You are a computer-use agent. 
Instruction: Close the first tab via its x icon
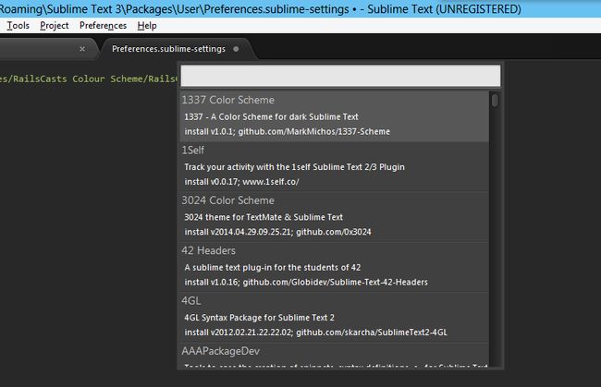pyautogui.click(x=82, y=49)
